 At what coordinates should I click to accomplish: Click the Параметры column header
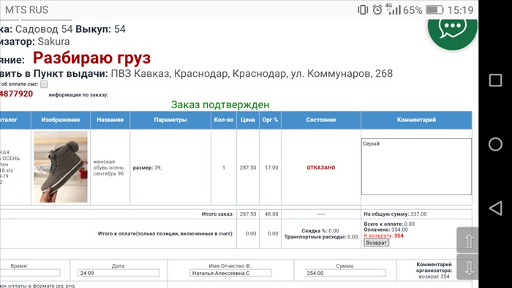[x=170, y=120]
